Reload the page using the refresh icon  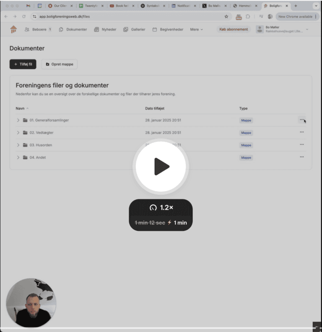pyautogui.click(x=24, y=16)
